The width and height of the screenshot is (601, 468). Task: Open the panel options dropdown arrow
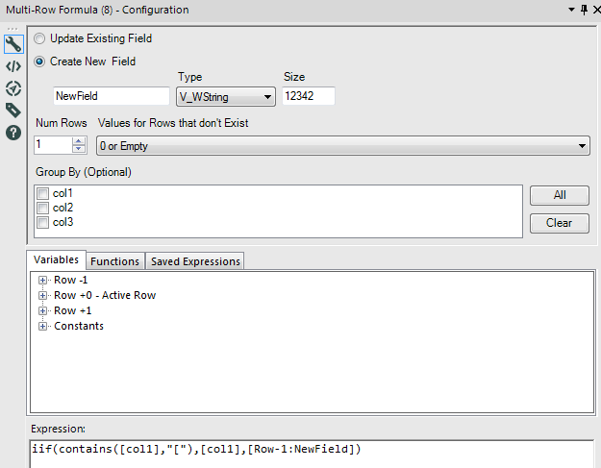[x=571, y=10]
